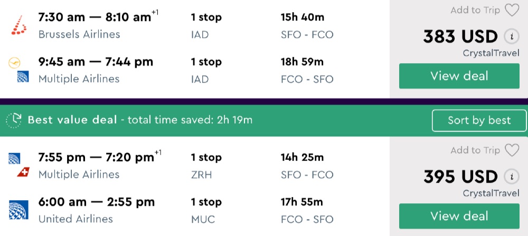
Task: Open price info icon next to 383 USD
Action: [x=511, y=37]
